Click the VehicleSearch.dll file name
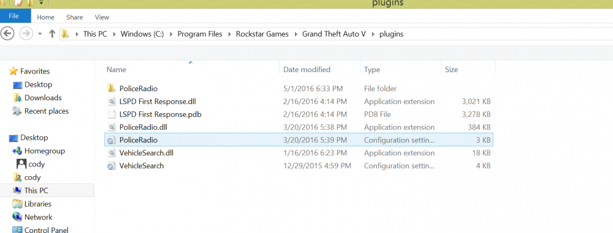This screenshot has width=613, height=233. point(147,153)
